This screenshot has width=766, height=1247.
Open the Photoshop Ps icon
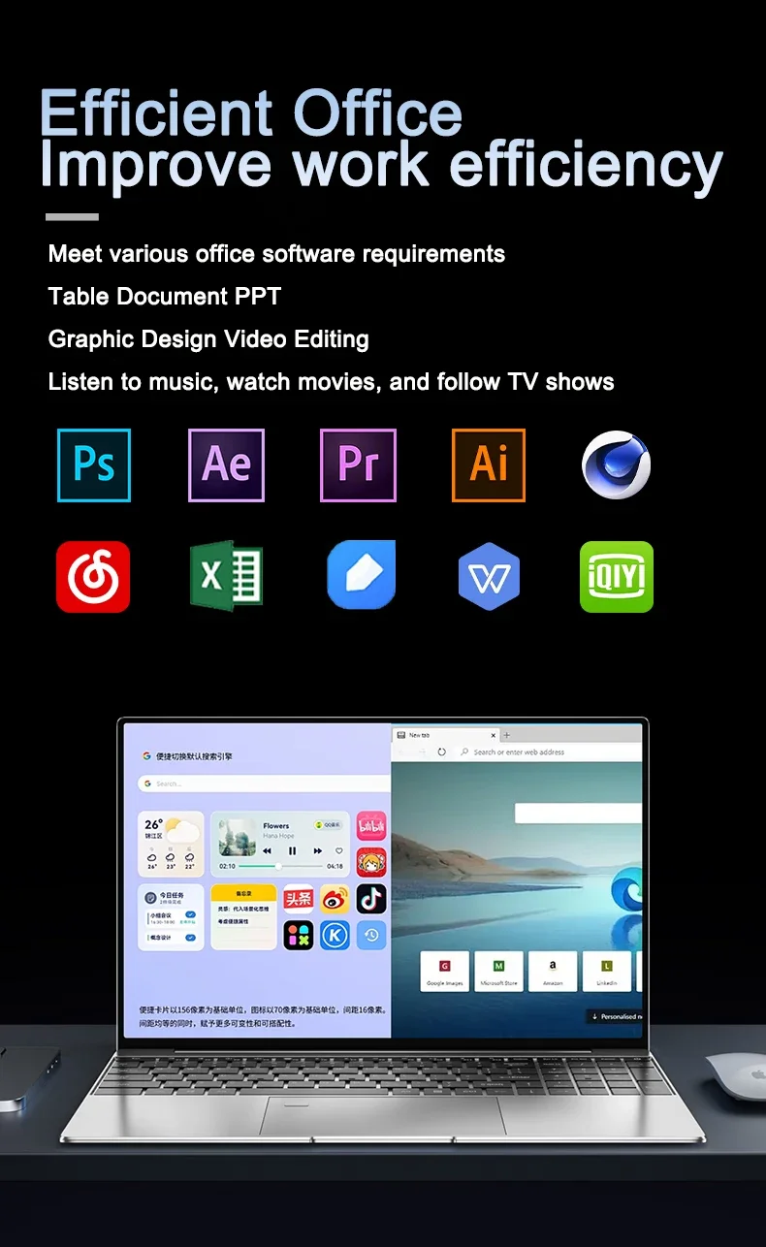click(94, 465)
